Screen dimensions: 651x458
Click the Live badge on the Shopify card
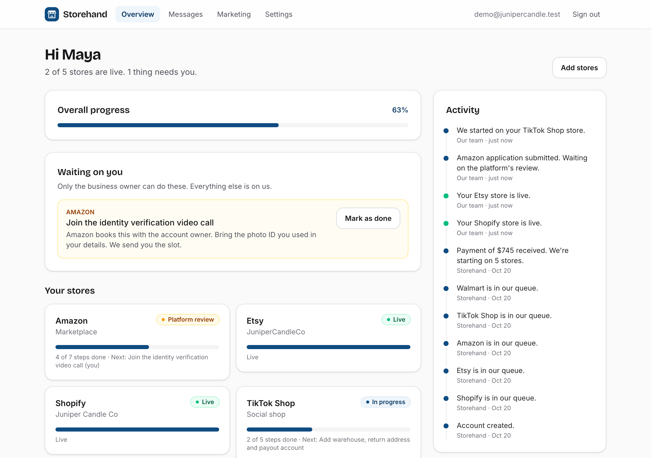pyautogui.click(x=205, y=402)
